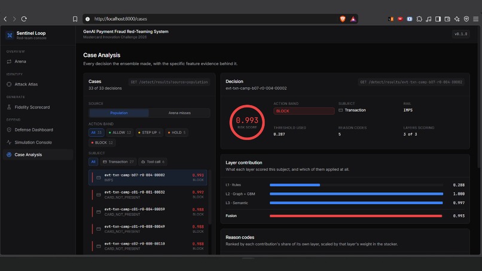Click the Case Analysis page heading
The image size is (482, 271).
click(x=102, y=56)
